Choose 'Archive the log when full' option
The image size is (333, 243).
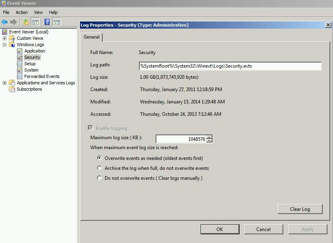pyautogui.click(x=99, y=168)
